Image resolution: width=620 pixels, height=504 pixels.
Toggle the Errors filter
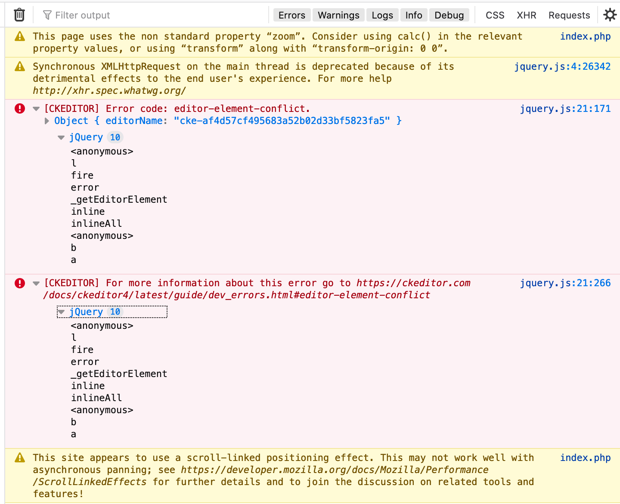pyautogui.click(x=291, y=15)
